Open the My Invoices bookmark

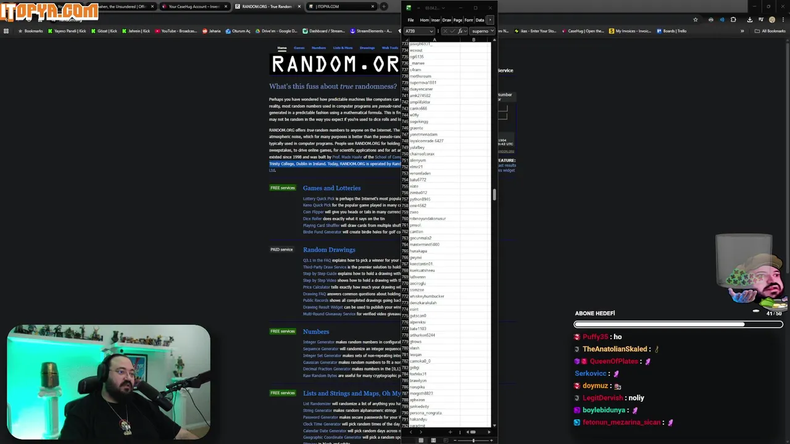tap(630, 31)
